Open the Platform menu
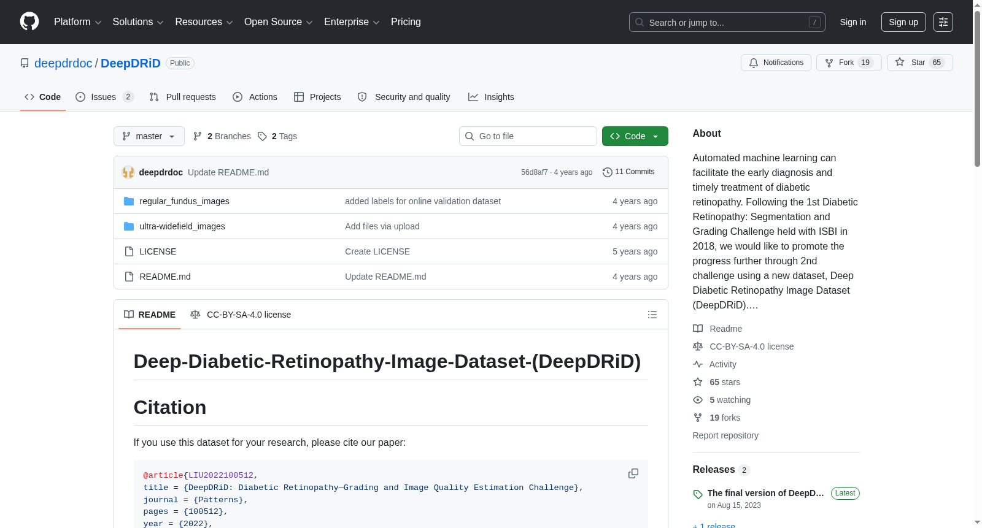 coord(77,22)
